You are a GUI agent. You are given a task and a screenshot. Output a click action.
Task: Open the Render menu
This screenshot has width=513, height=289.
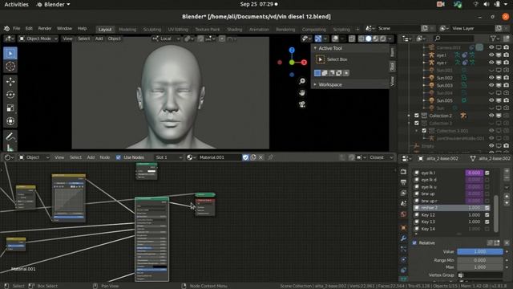(45, 29)
